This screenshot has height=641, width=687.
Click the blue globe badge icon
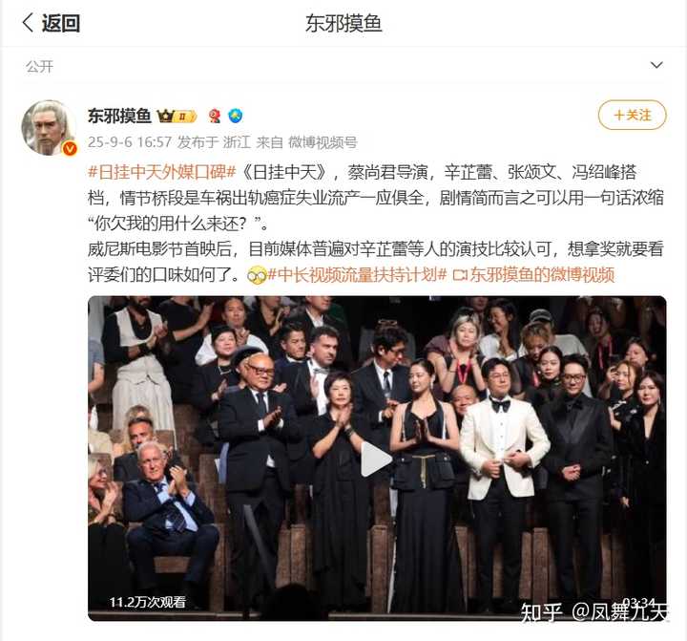[x=236, y=116]
